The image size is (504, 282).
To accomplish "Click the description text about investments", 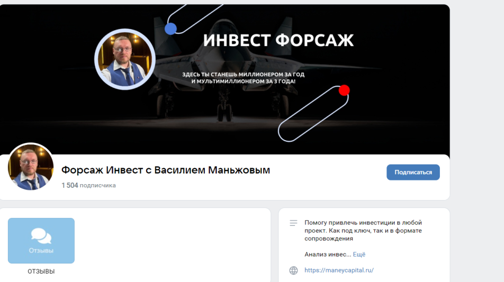I will tap(363, 231).
